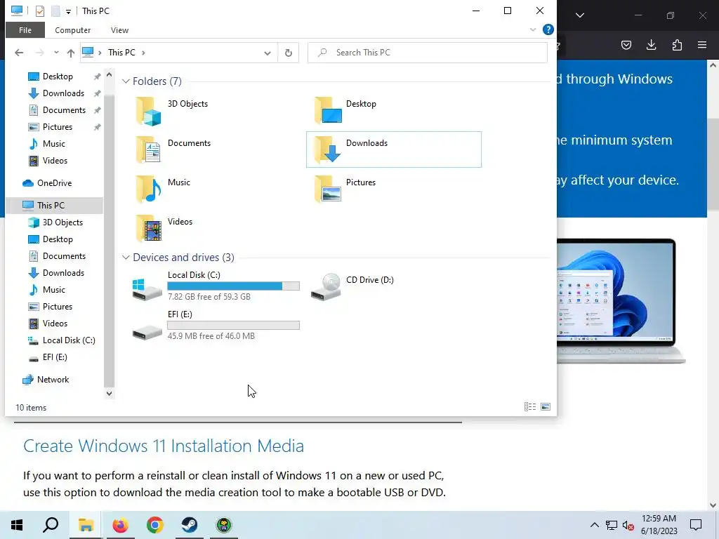Open the muted volume tray icon
The height and width of the screenshot is (539, 719).
[628, 525]
